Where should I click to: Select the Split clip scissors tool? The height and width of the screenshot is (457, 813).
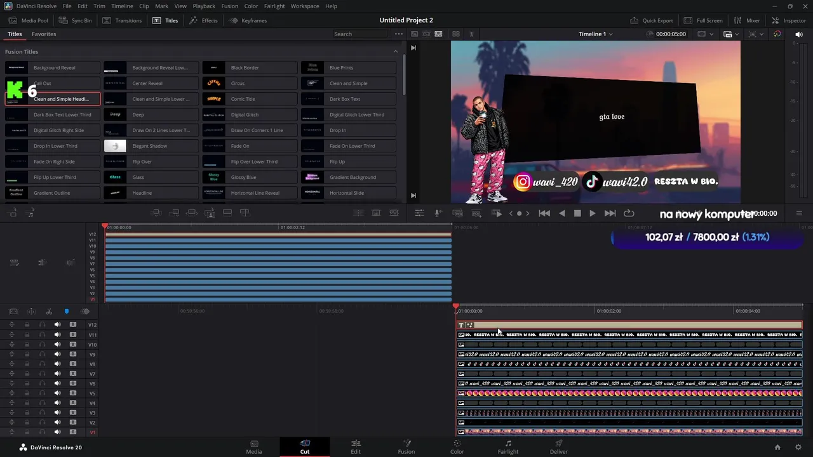pyautogui.click(x=49, y=312)
